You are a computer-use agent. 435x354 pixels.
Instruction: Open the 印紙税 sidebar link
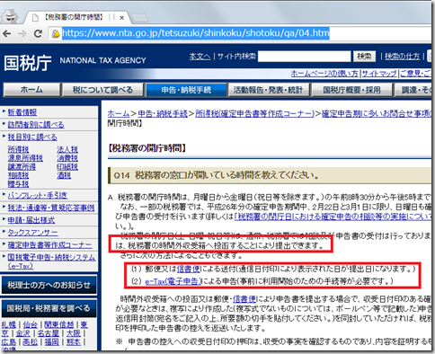coord(67,166)
